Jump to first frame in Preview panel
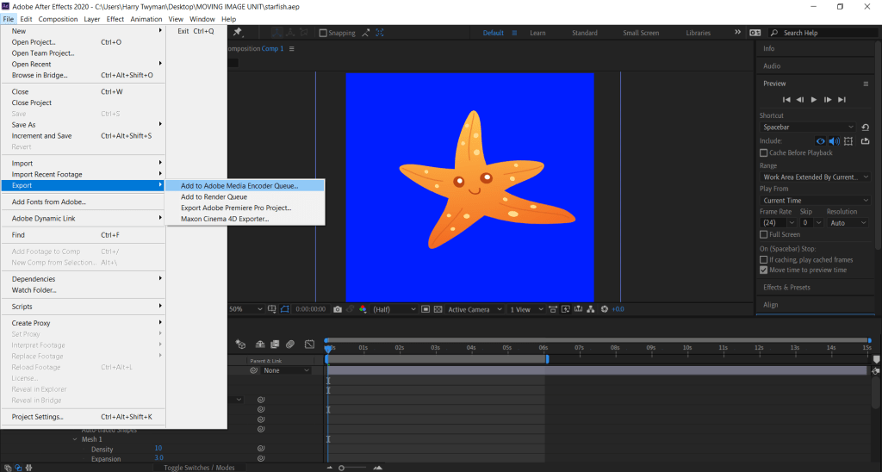The image size is (882, 472). click(x=786, y=100)
